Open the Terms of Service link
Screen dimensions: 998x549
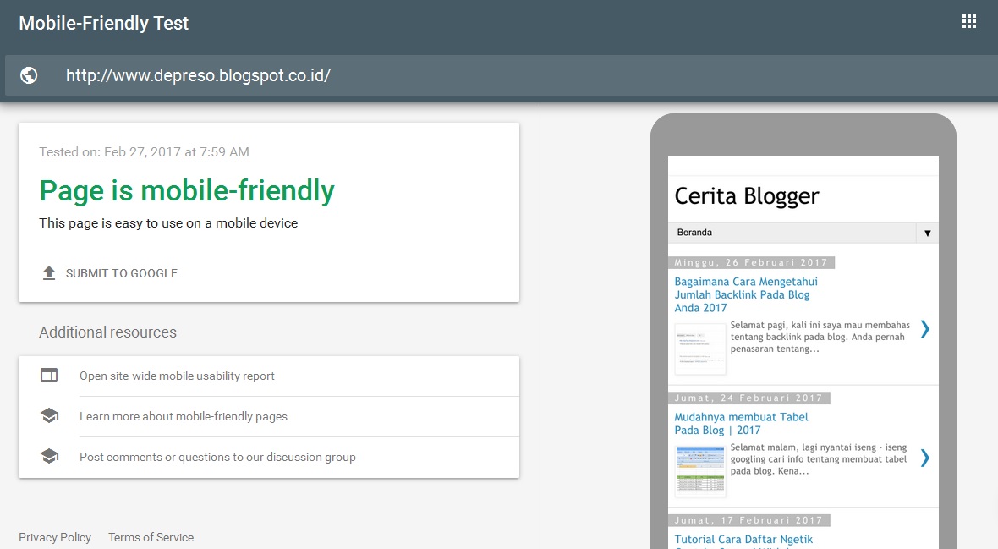(151, 537)
